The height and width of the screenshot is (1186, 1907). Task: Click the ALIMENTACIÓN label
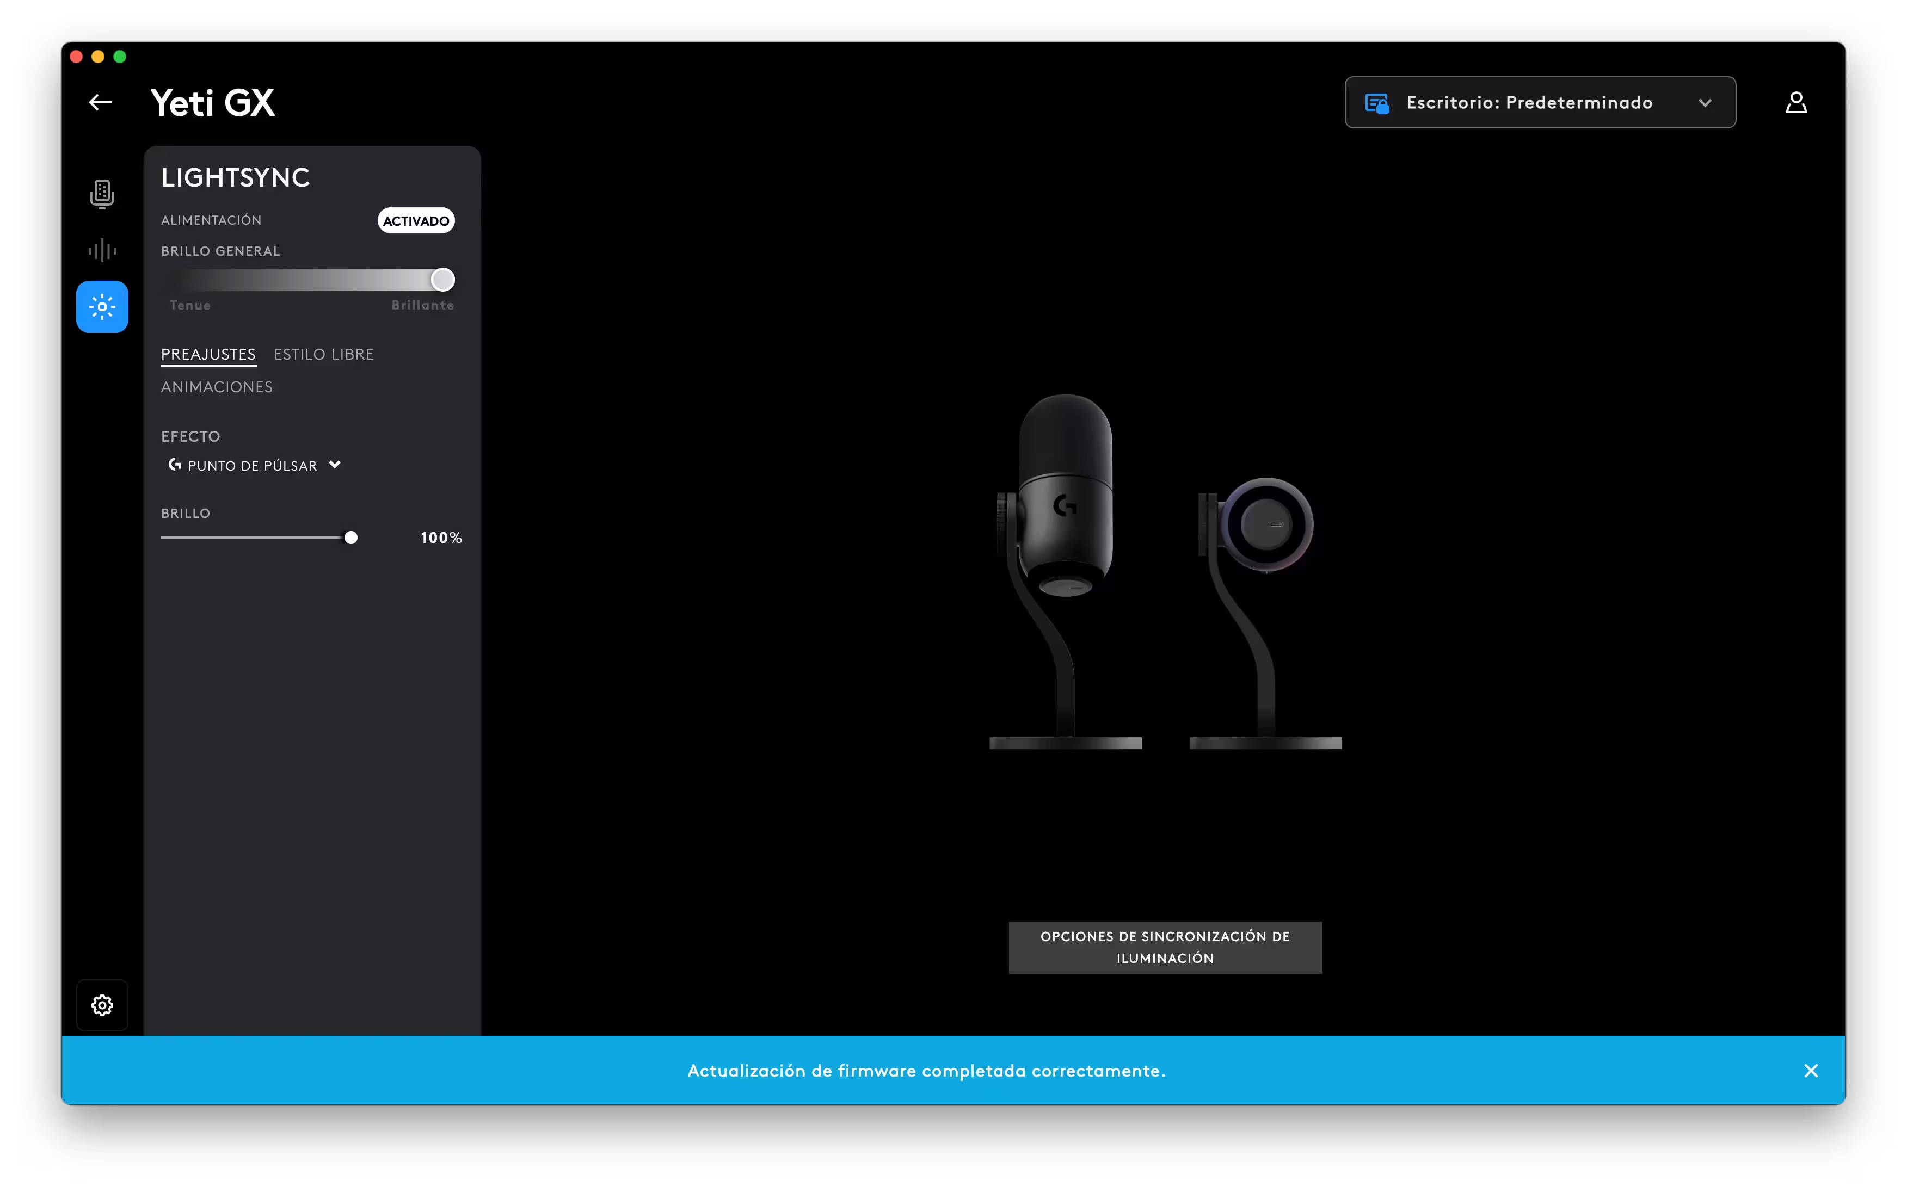(x=211, y=220)
